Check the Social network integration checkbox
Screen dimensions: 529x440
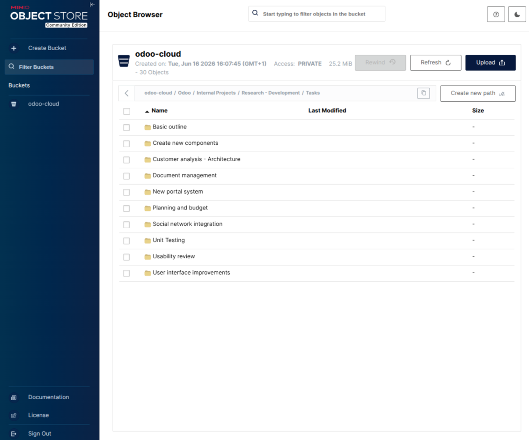(x=126, y=225)
